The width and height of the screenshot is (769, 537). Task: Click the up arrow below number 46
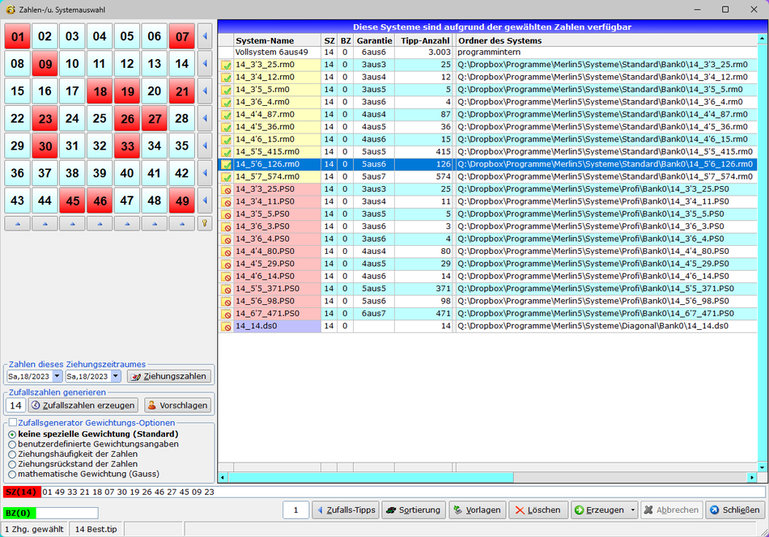coord(100,222)
